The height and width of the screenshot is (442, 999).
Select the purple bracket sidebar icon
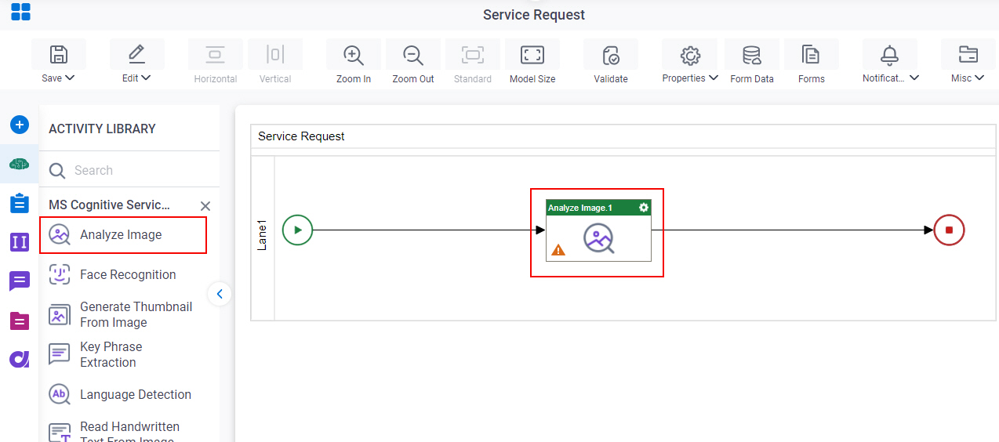point(20,242)
